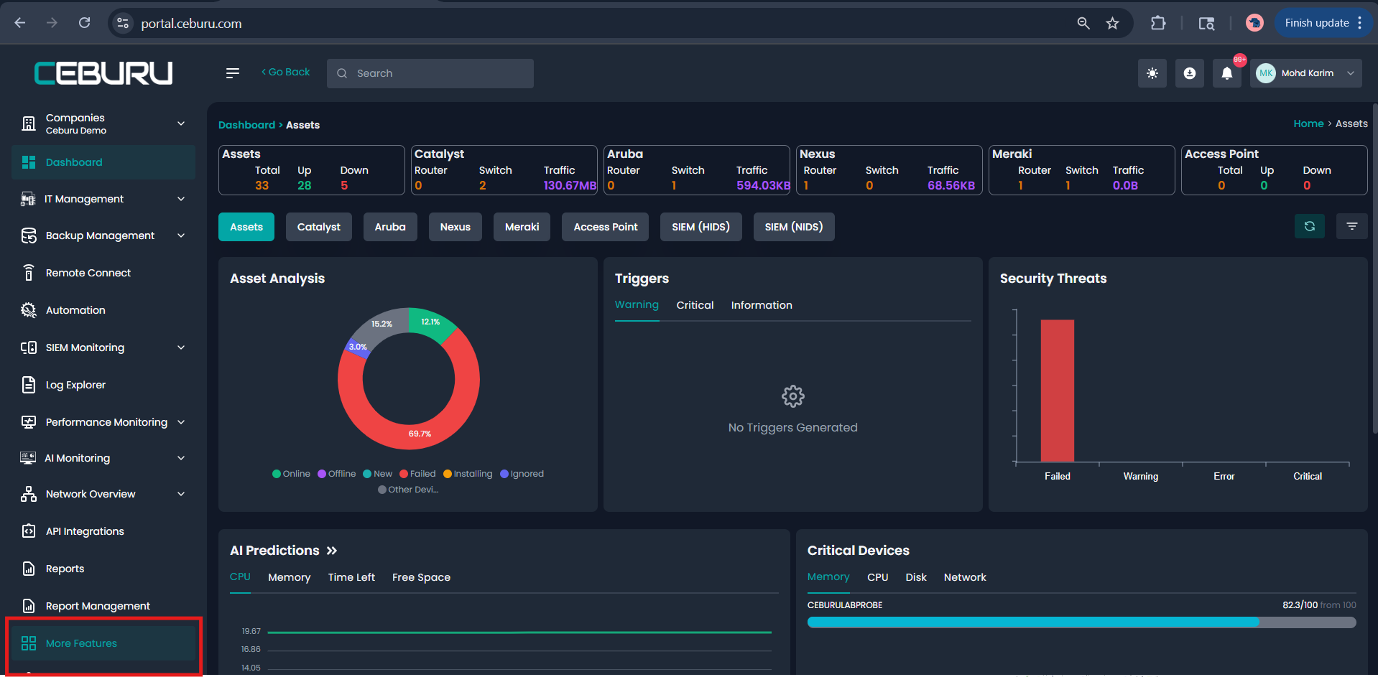Expand the Network Overview chevron
1378x677 pixels.
pyautogui.click(x=181, y=494)
